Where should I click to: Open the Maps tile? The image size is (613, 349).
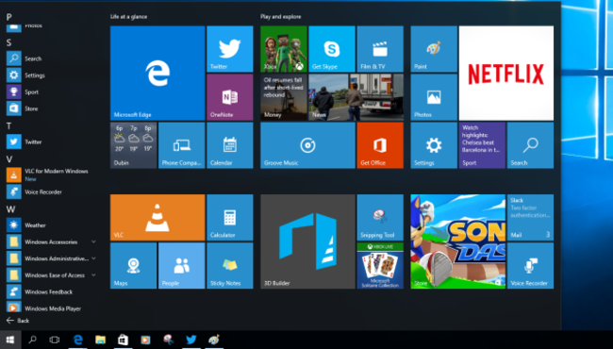point(133,266)
